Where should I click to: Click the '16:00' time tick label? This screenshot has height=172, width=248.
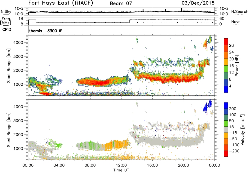[152, 165]
